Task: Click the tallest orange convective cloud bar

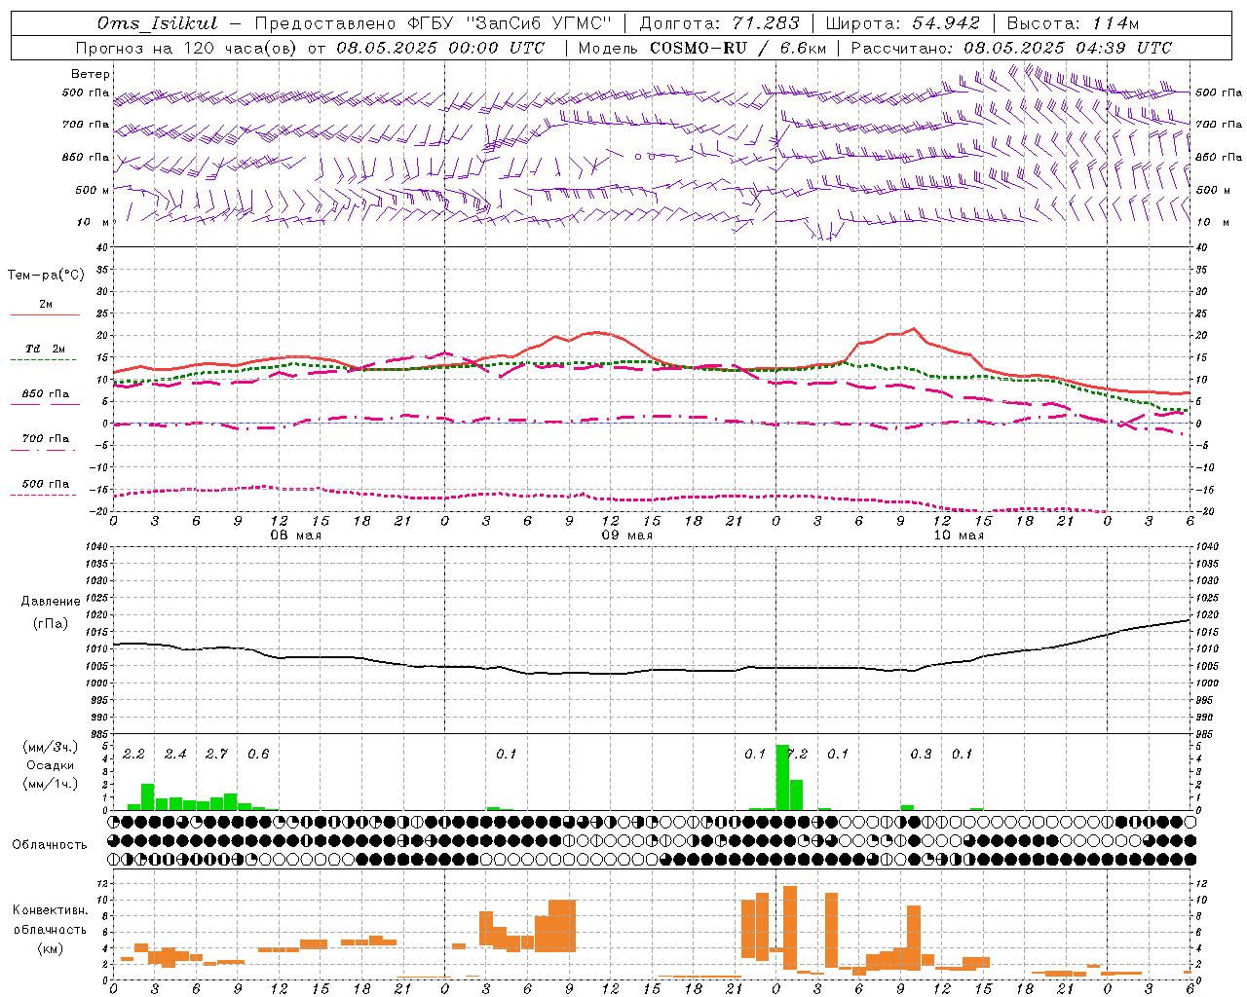Action: coord(790,927)
